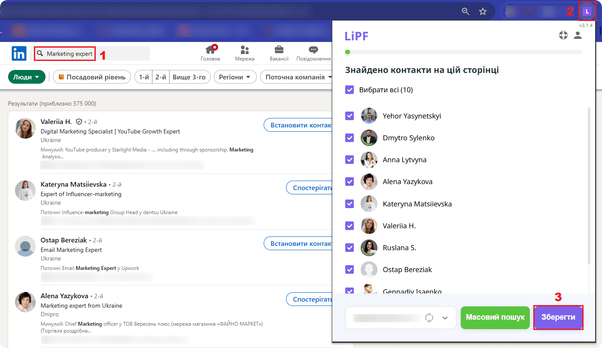This screenshot has width=602, height=348.
Task: Go to the Мережа tab
Action: tap(244, 53)
